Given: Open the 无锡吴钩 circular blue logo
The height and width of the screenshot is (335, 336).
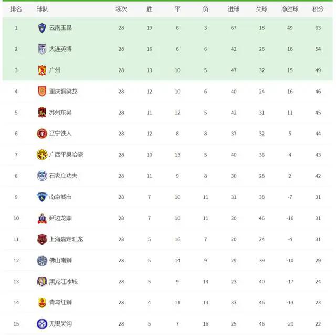Looking at the screenshot, I should (42, 323).
